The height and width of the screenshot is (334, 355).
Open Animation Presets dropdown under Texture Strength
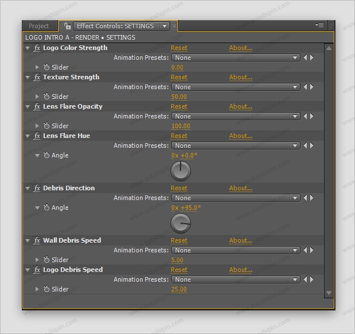click(236, 87)
